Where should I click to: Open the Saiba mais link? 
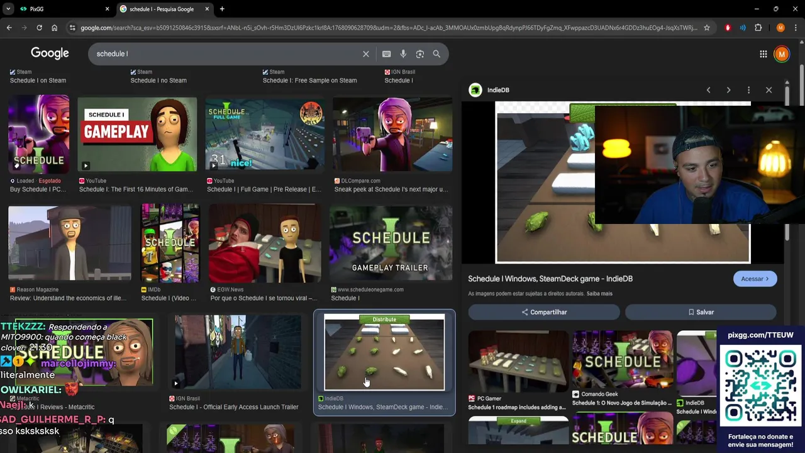click(599, 294)
